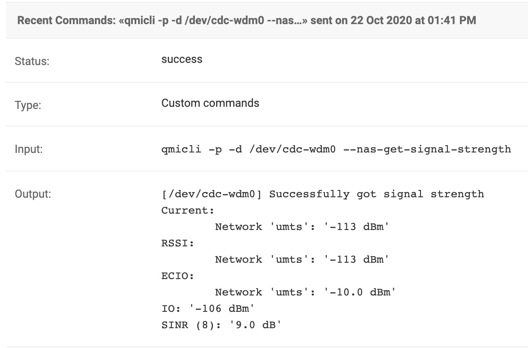Click the Type: label
This screenshot has height=348, width=528.
pyautogui.click(x=28, y=105)
